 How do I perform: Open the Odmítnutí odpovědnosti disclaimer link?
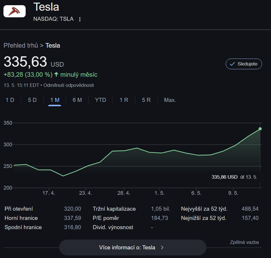69,85
